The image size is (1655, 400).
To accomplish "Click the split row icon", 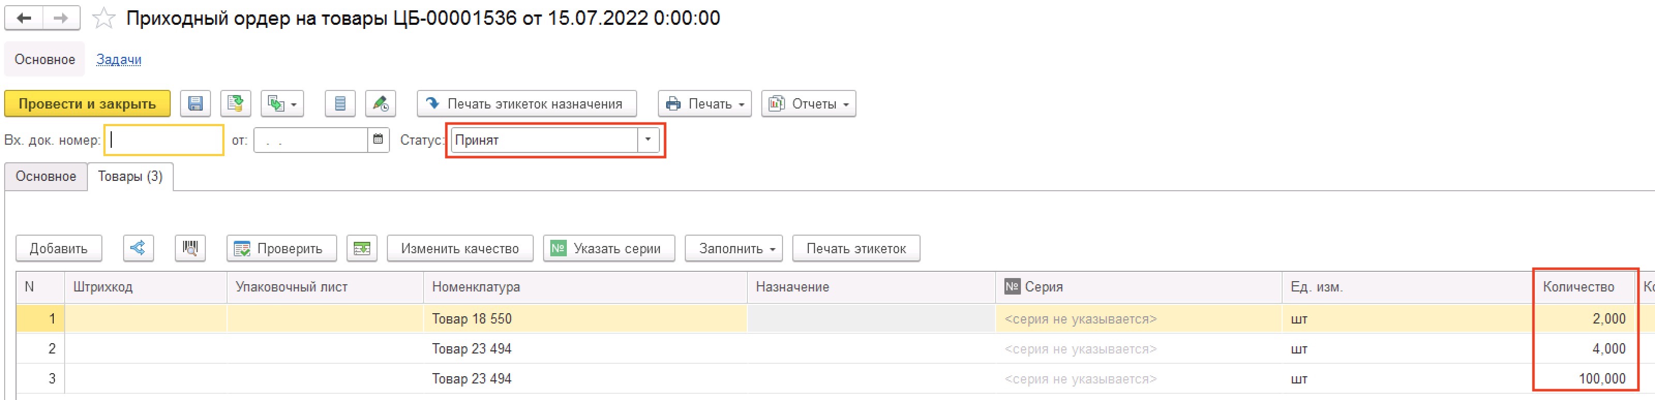I will (x=138, y=248).
